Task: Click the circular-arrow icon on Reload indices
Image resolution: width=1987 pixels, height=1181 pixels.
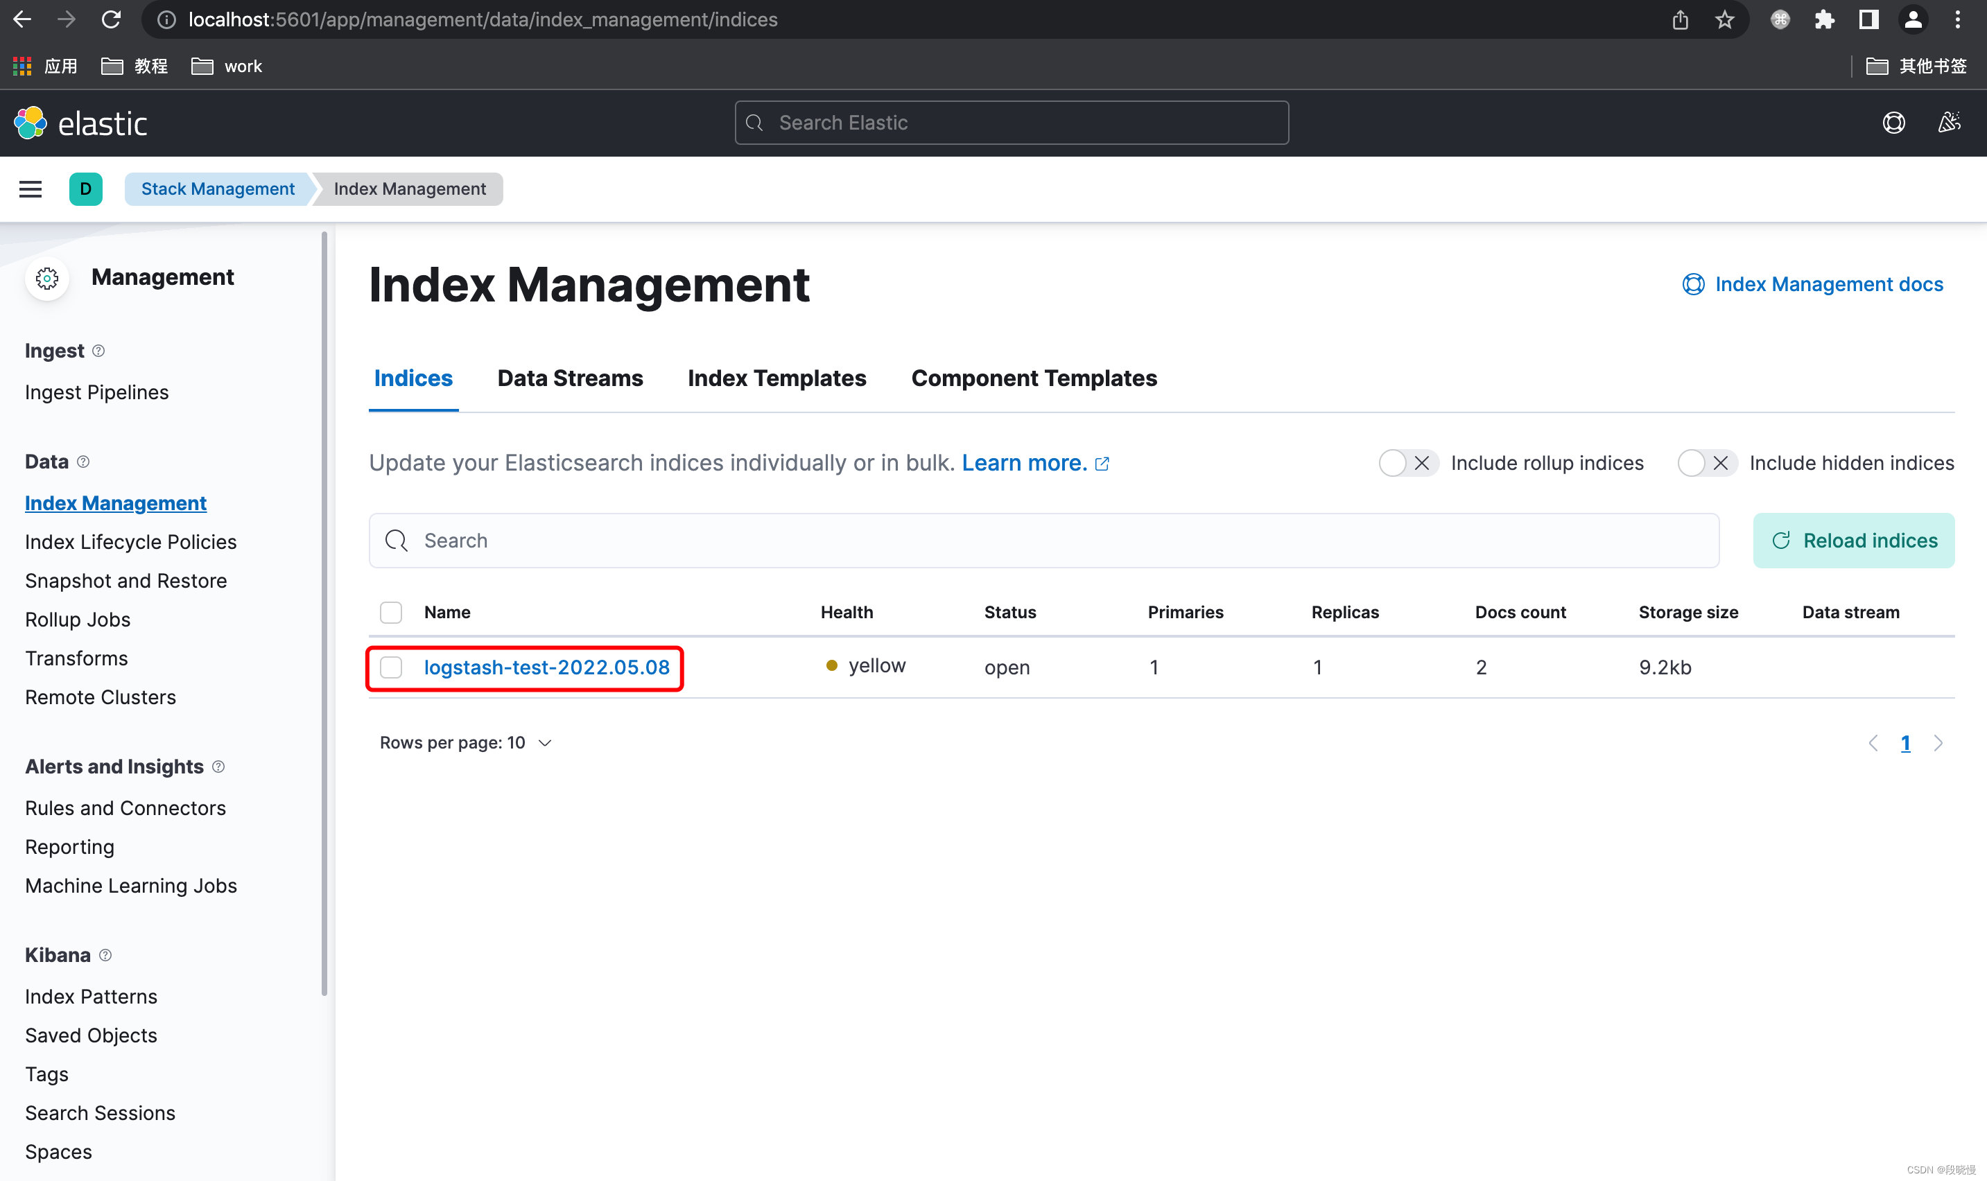Action: point(1781,541)
